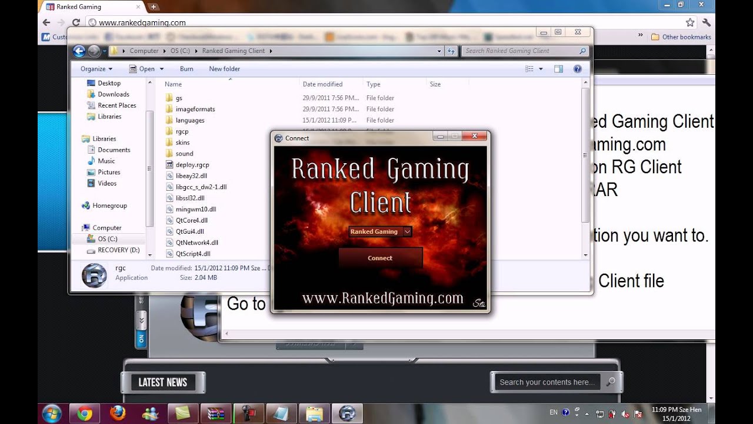The height and width of the screenshot is (424, 753).
Task: Refresh the Explorer address bar
Action: coord(451,51)
